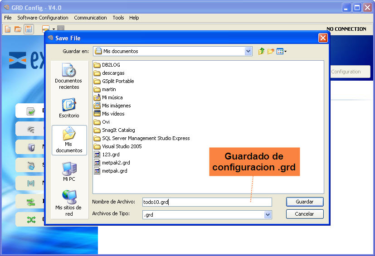This screenshot has height=256, width=375.
Task: Click the New file toolbar icon
Action: tap(8, 29)
